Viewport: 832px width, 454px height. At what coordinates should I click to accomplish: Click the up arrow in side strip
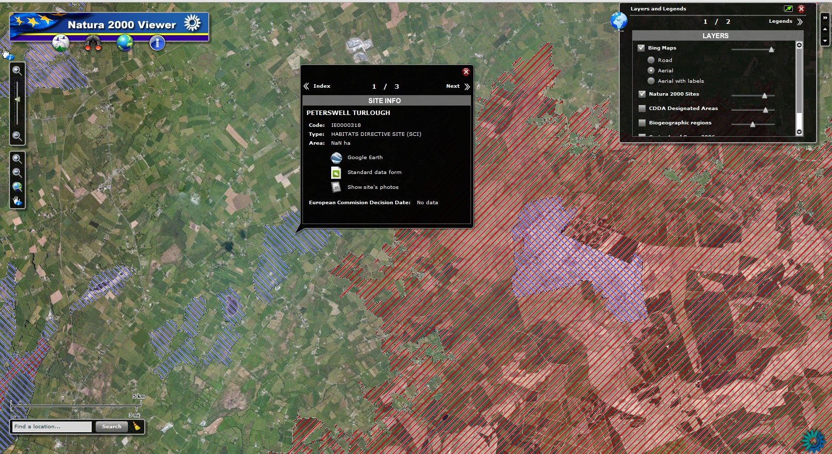(825, 29)
